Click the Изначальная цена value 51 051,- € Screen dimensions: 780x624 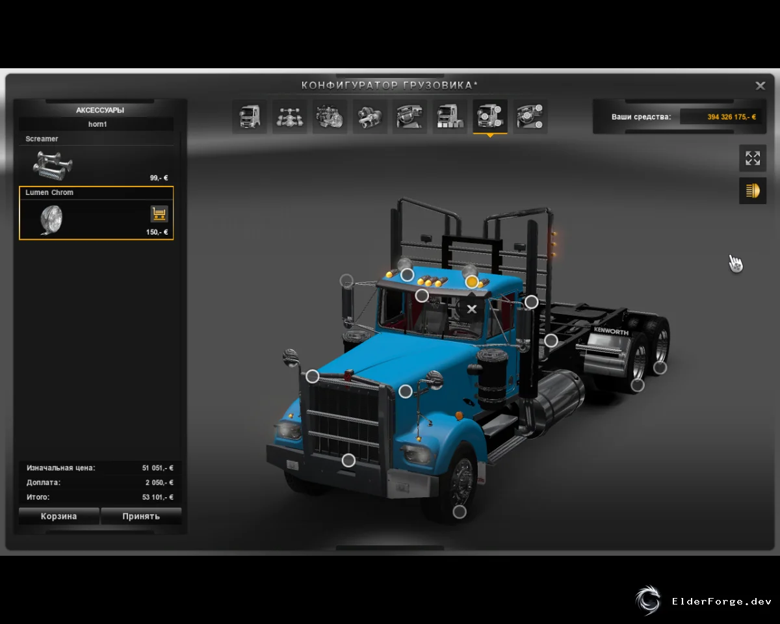[x=157, y=467]
